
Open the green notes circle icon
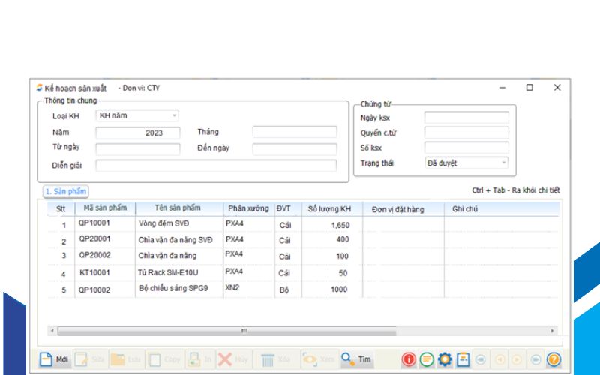[427, 359]
